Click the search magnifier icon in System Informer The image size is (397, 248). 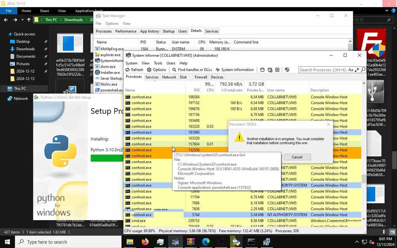point(363,70)
